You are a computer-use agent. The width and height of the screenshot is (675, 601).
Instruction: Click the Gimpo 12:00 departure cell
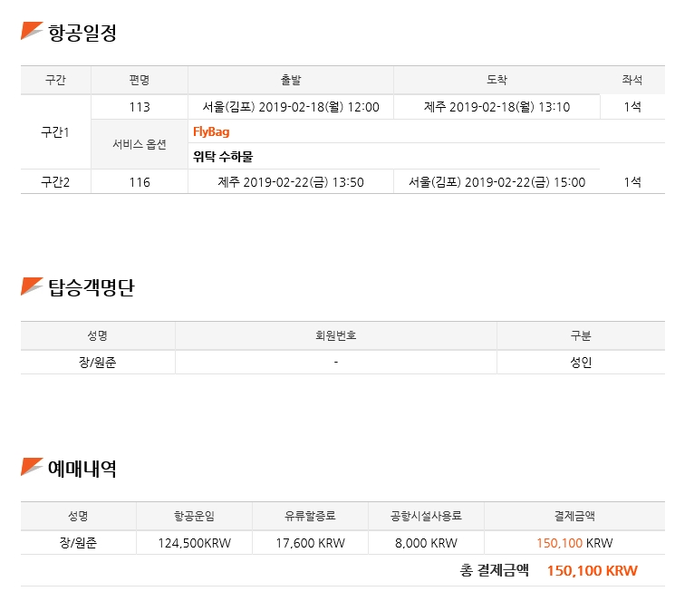tap(291, 107)
